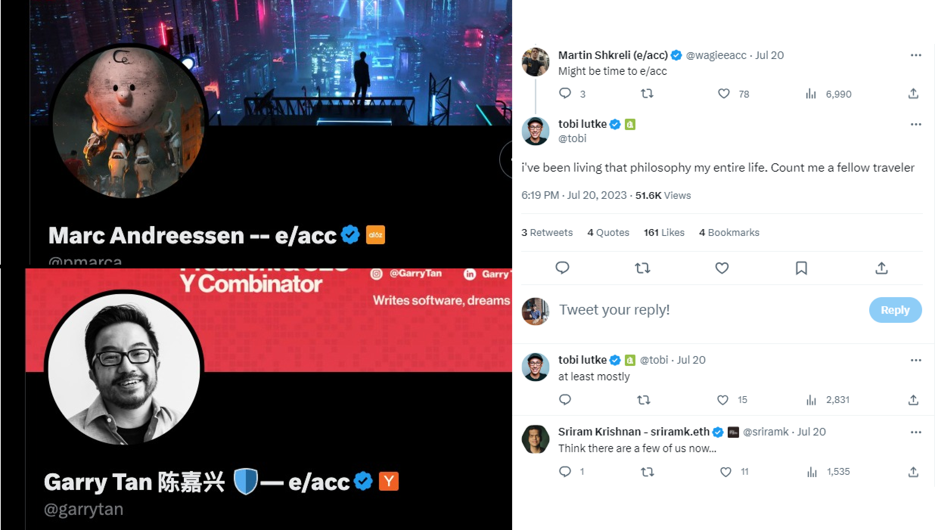This screenshot has height=530, width=935.
Task: Open the 4 Quotes list
Action: click(x=608, y=232)
